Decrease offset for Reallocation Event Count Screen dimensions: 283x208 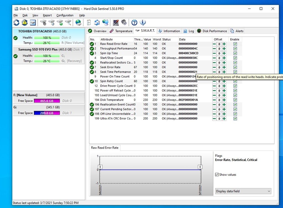tap(214, 105)
